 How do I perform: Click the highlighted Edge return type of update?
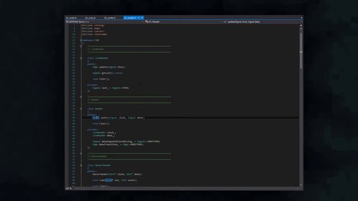click(x=96, y=118)
